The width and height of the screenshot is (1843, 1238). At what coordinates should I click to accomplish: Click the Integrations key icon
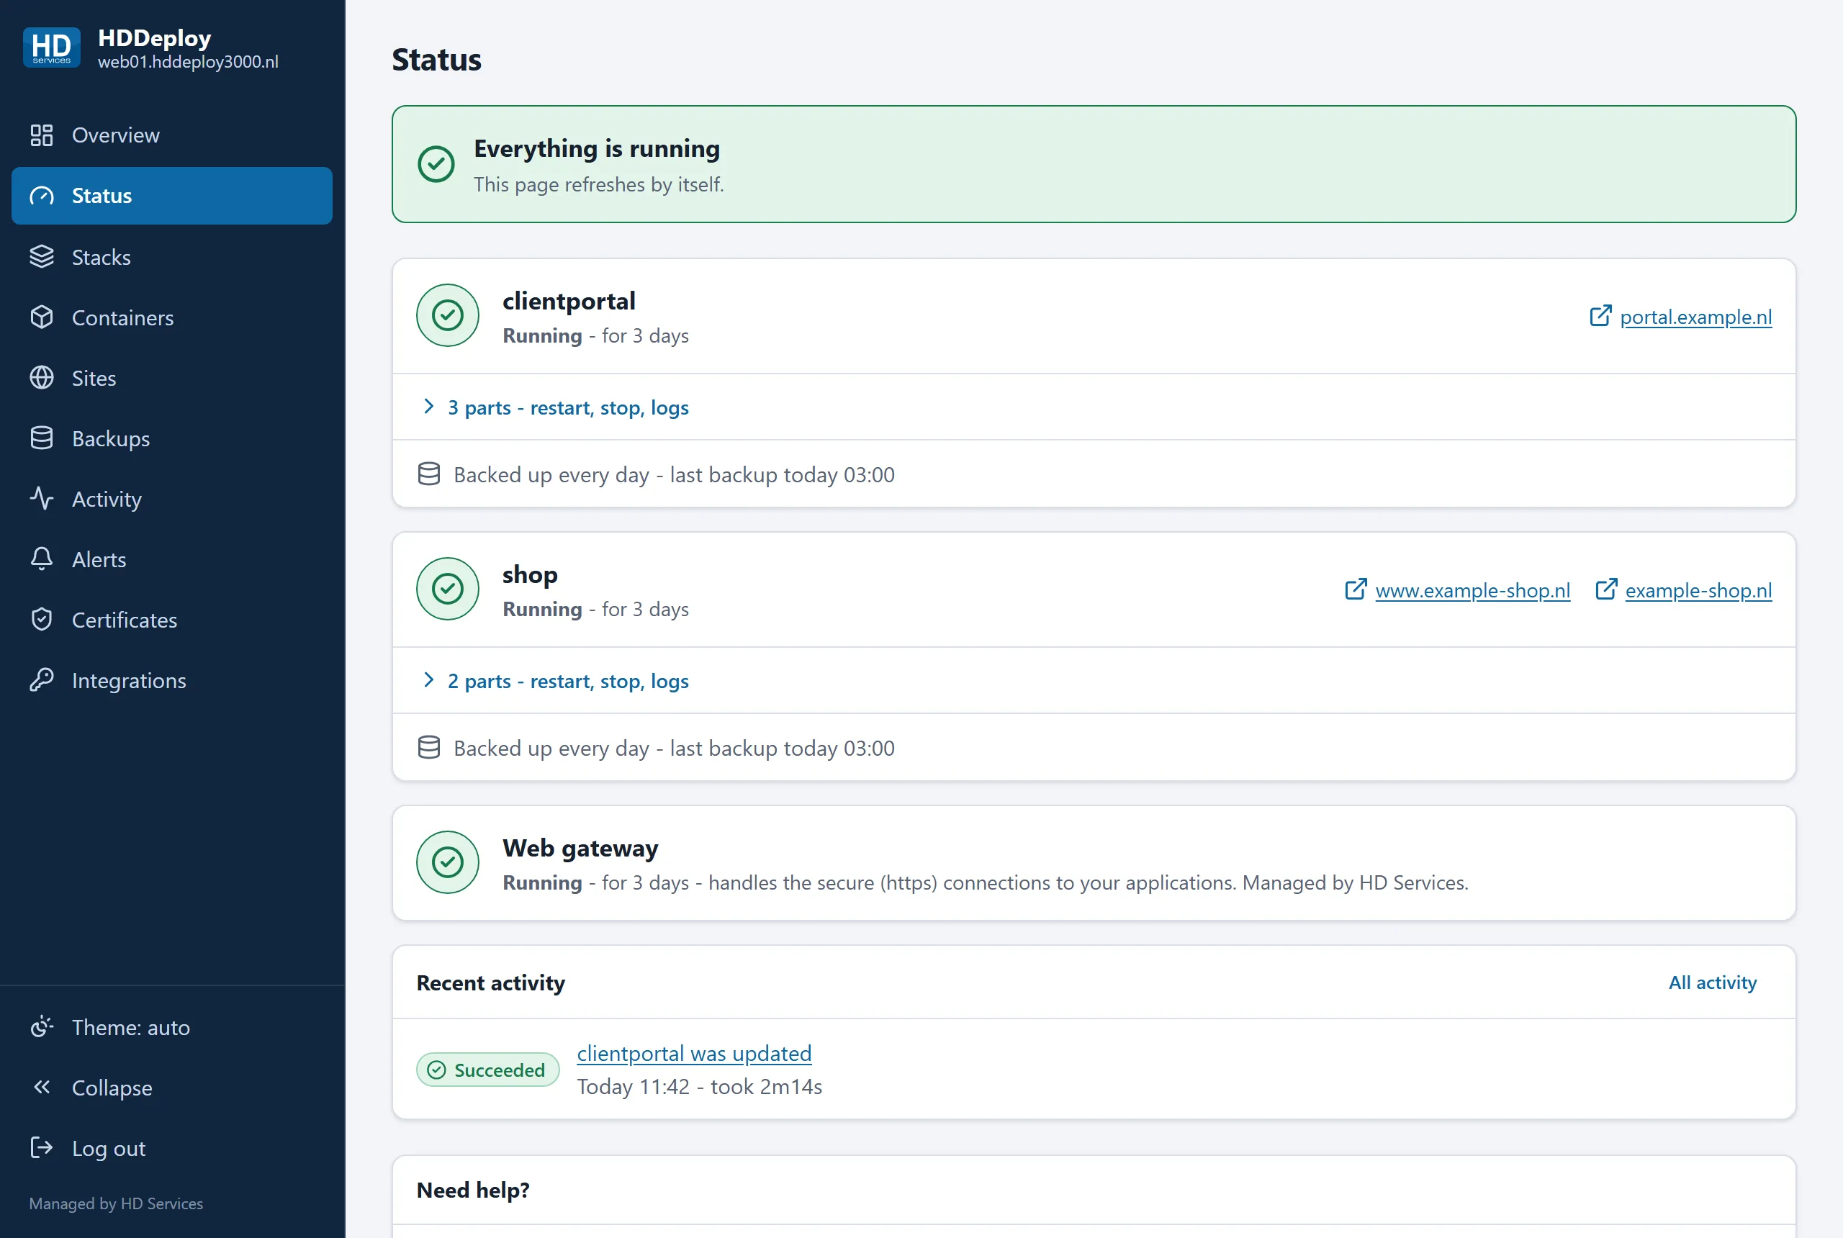pos(42,679)
